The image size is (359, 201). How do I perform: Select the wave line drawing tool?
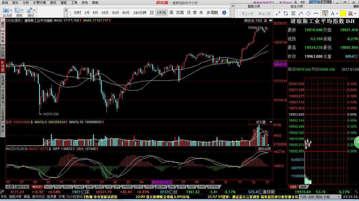[301, 13]
